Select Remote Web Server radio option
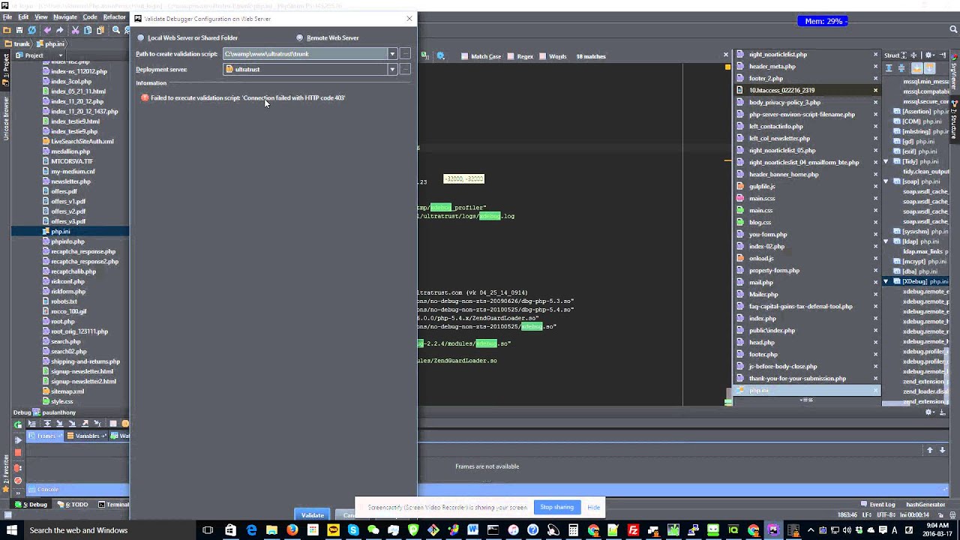This screenshot has height=540, width=960. click(328, 37)
